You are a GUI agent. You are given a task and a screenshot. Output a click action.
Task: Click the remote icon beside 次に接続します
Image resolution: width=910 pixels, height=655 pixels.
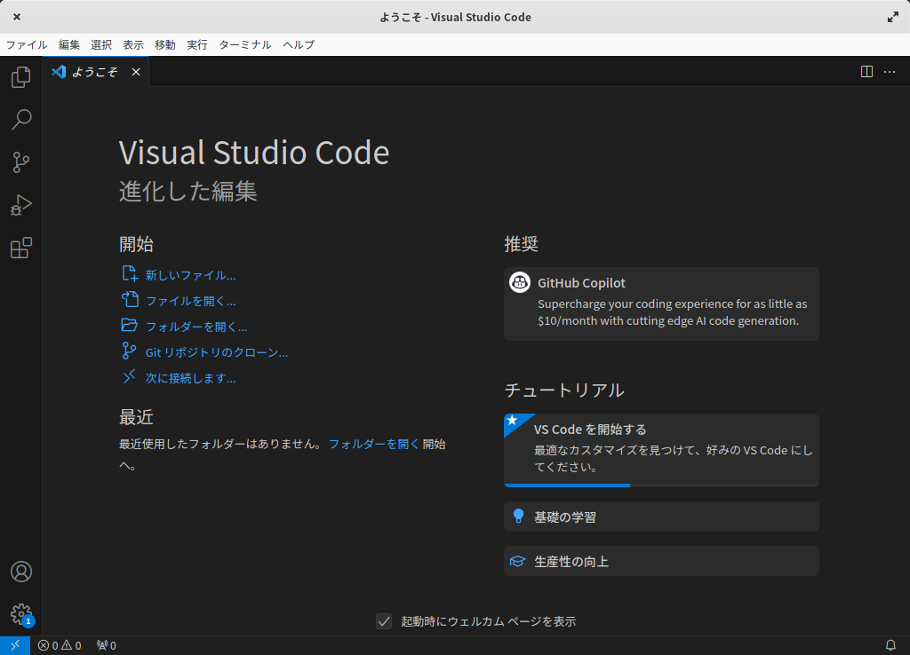129,376
